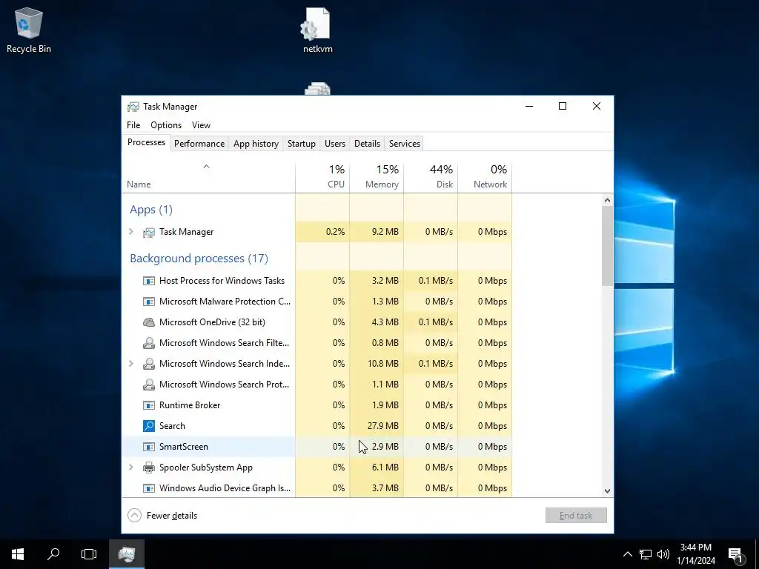
Task: Click the Microsoft OneDrive cloud icon
Action: [x=148, y=322]
